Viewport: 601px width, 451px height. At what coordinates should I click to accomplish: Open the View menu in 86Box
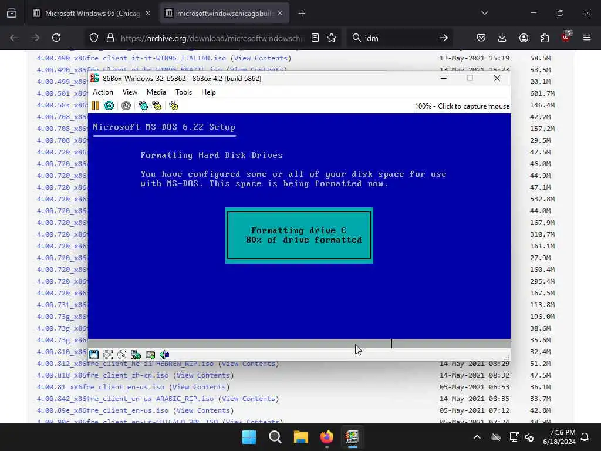tap(130, 92)
